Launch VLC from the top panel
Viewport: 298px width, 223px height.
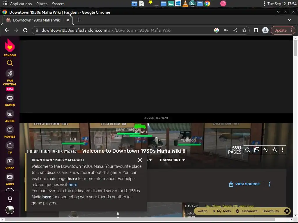click(x=185, y=3)
